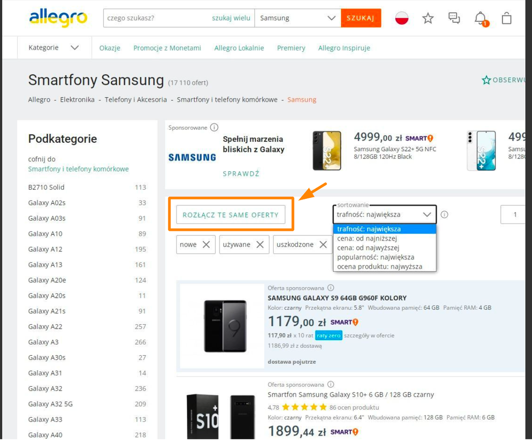Viewport: 532px width, 441px height.
Task: Open 'Samsung Galaxy S22+ 5G NFC' ad title
Action: click(x=395, y=153)
